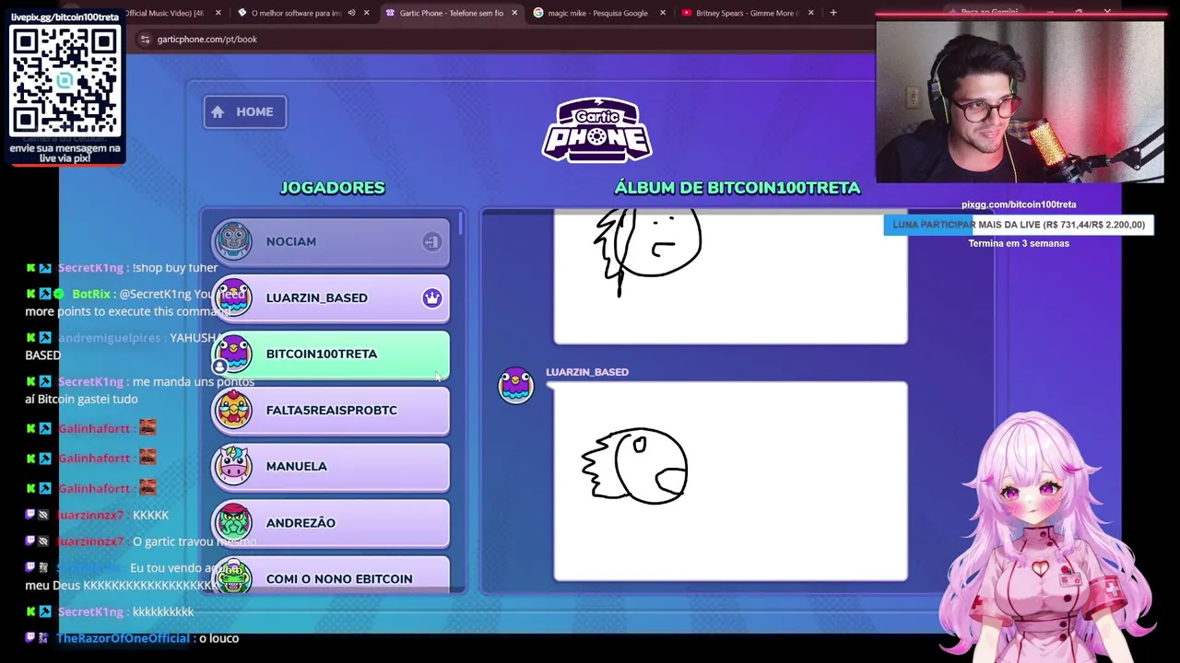Click LUARZIN_BASED's hedgehog drawing in the album

[634, 466]
